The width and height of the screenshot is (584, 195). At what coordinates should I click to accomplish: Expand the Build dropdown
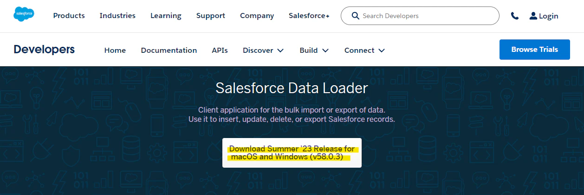click(314, 50)
